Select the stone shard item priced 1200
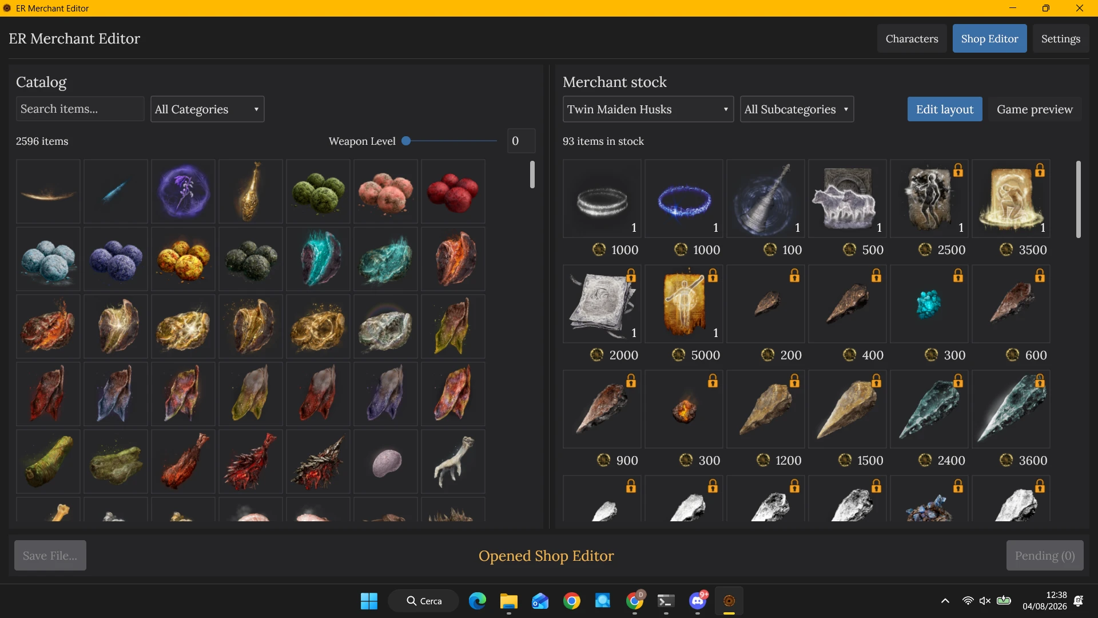This screenshot has height=618, width=1098. [x=766, y=409]
